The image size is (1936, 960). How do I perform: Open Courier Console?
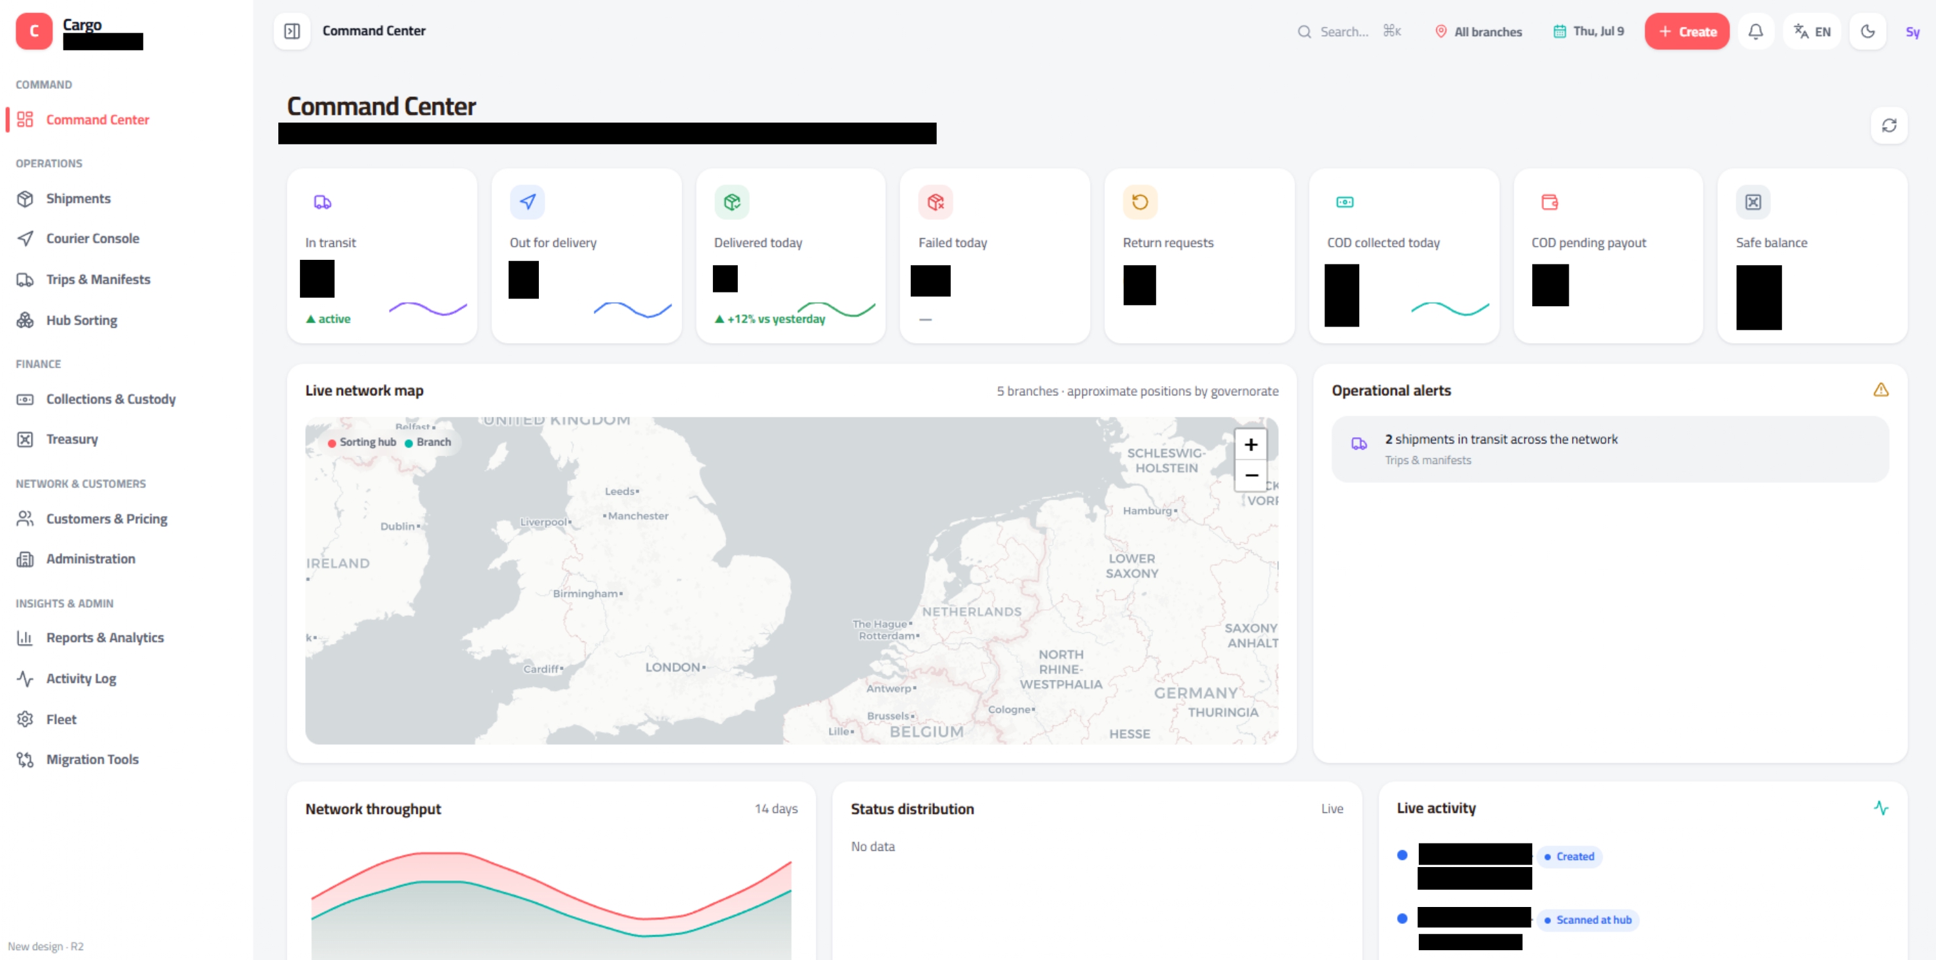126,238
